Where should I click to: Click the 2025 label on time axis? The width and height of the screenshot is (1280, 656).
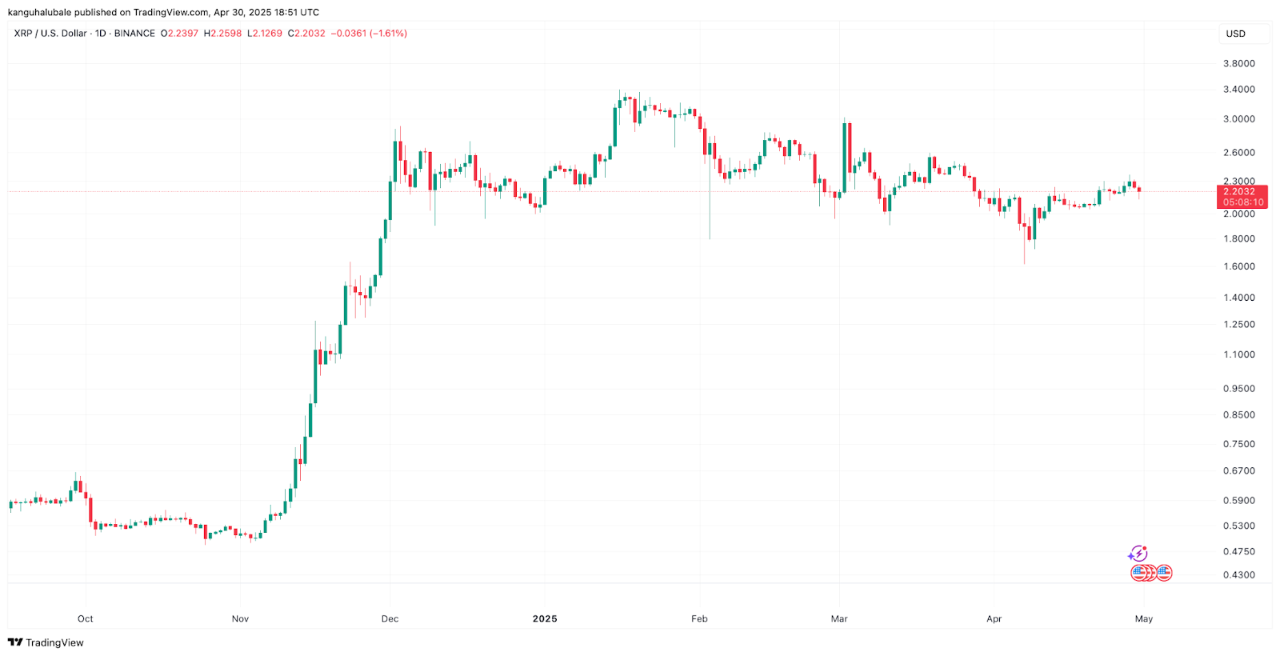tap(545, 618)
